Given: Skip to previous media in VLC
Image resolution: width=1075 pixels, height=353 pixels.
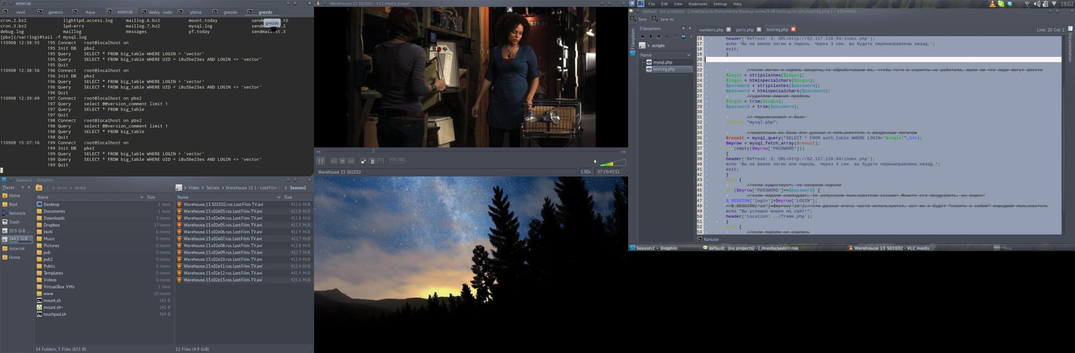Looking at the screenshot, I should (x=334, y=161).
